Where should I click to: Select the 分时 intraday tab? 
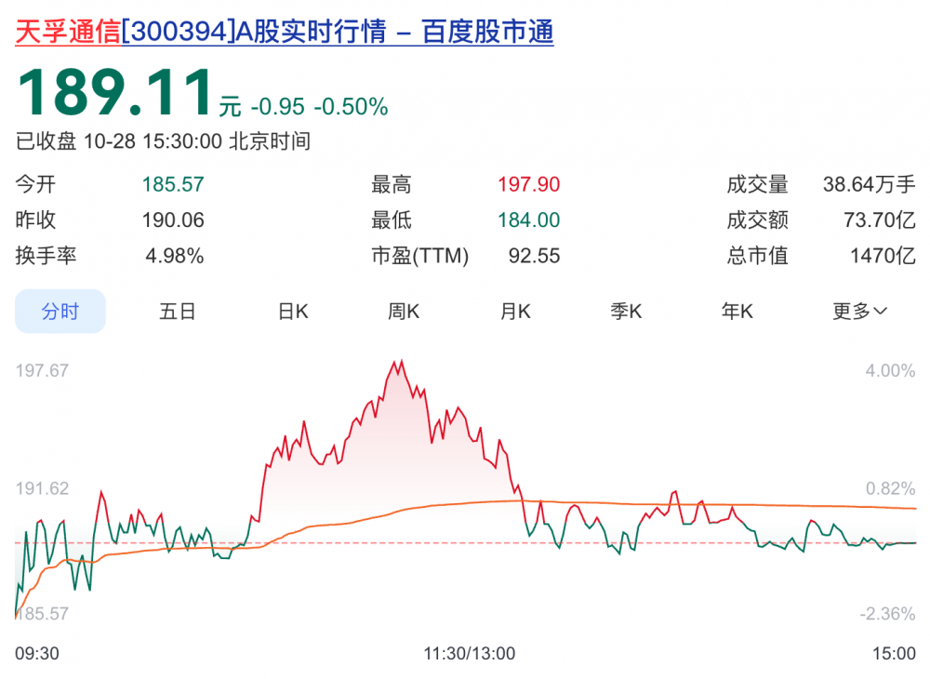(60, 312)
